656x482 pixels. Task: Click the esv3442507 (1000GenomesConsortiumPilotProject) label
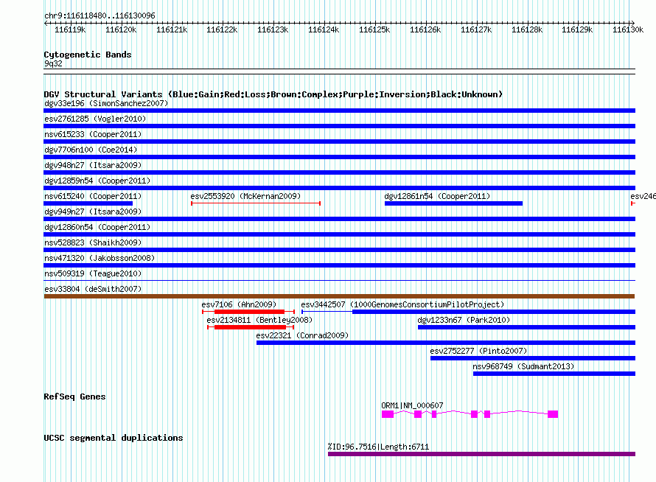402,304
